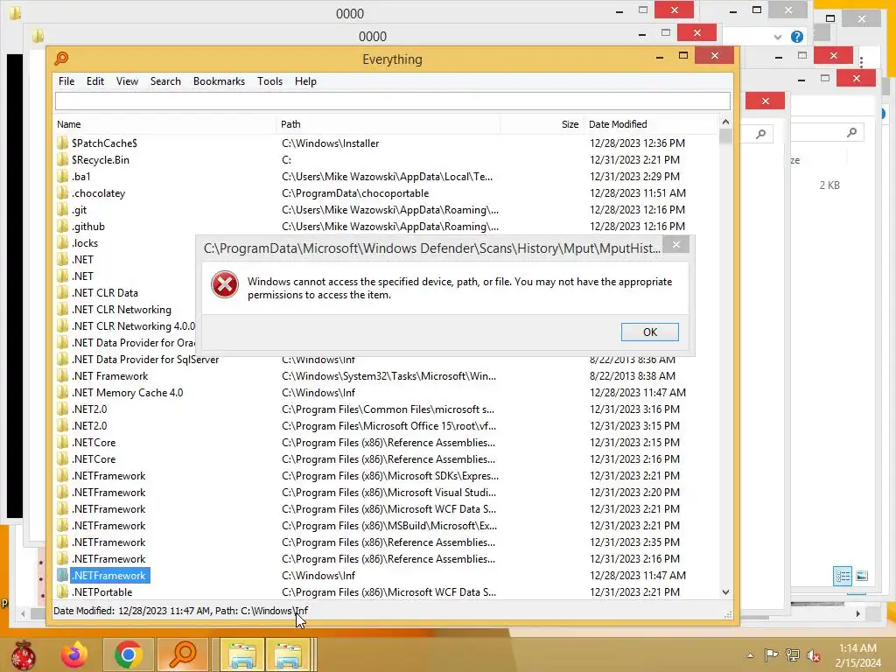
Task: Click date 12/31/2023 2:35 PM
Action: [635, 542]
